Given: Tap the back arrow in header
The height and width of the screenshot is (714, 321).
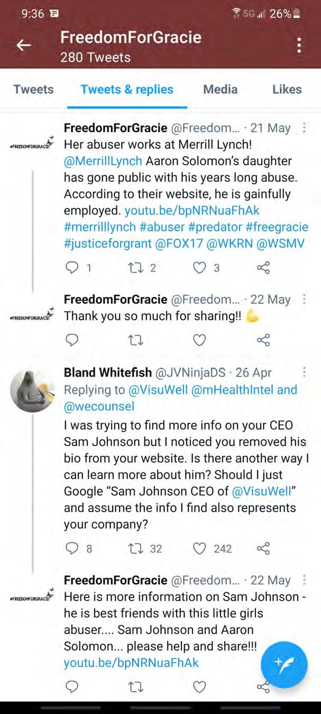Looking at the screenshot, I should pos(24,46).
